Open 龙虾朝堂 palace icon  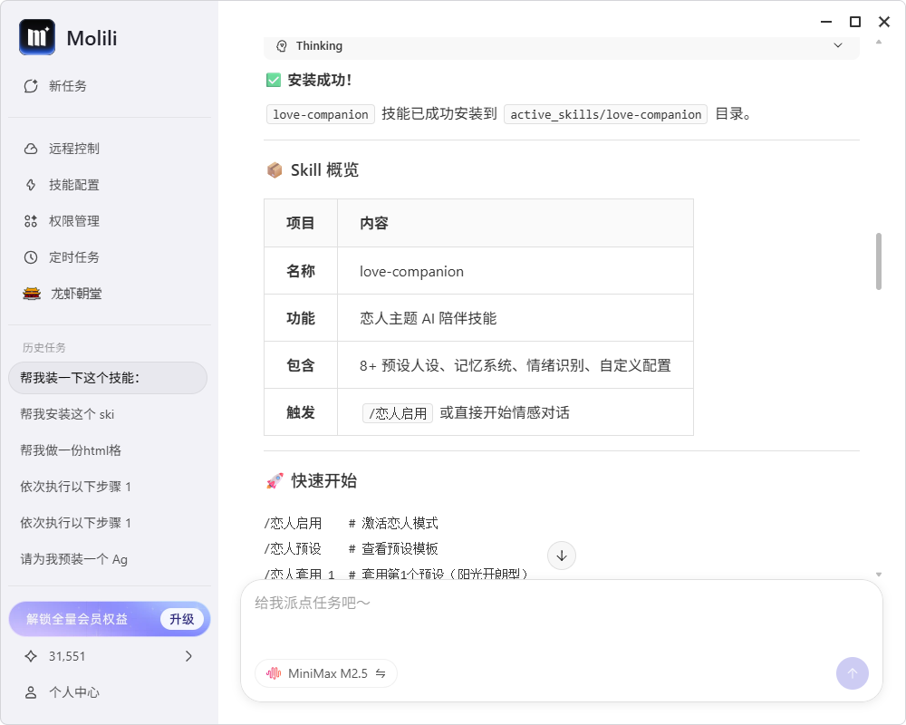click(x=32, y=294)
